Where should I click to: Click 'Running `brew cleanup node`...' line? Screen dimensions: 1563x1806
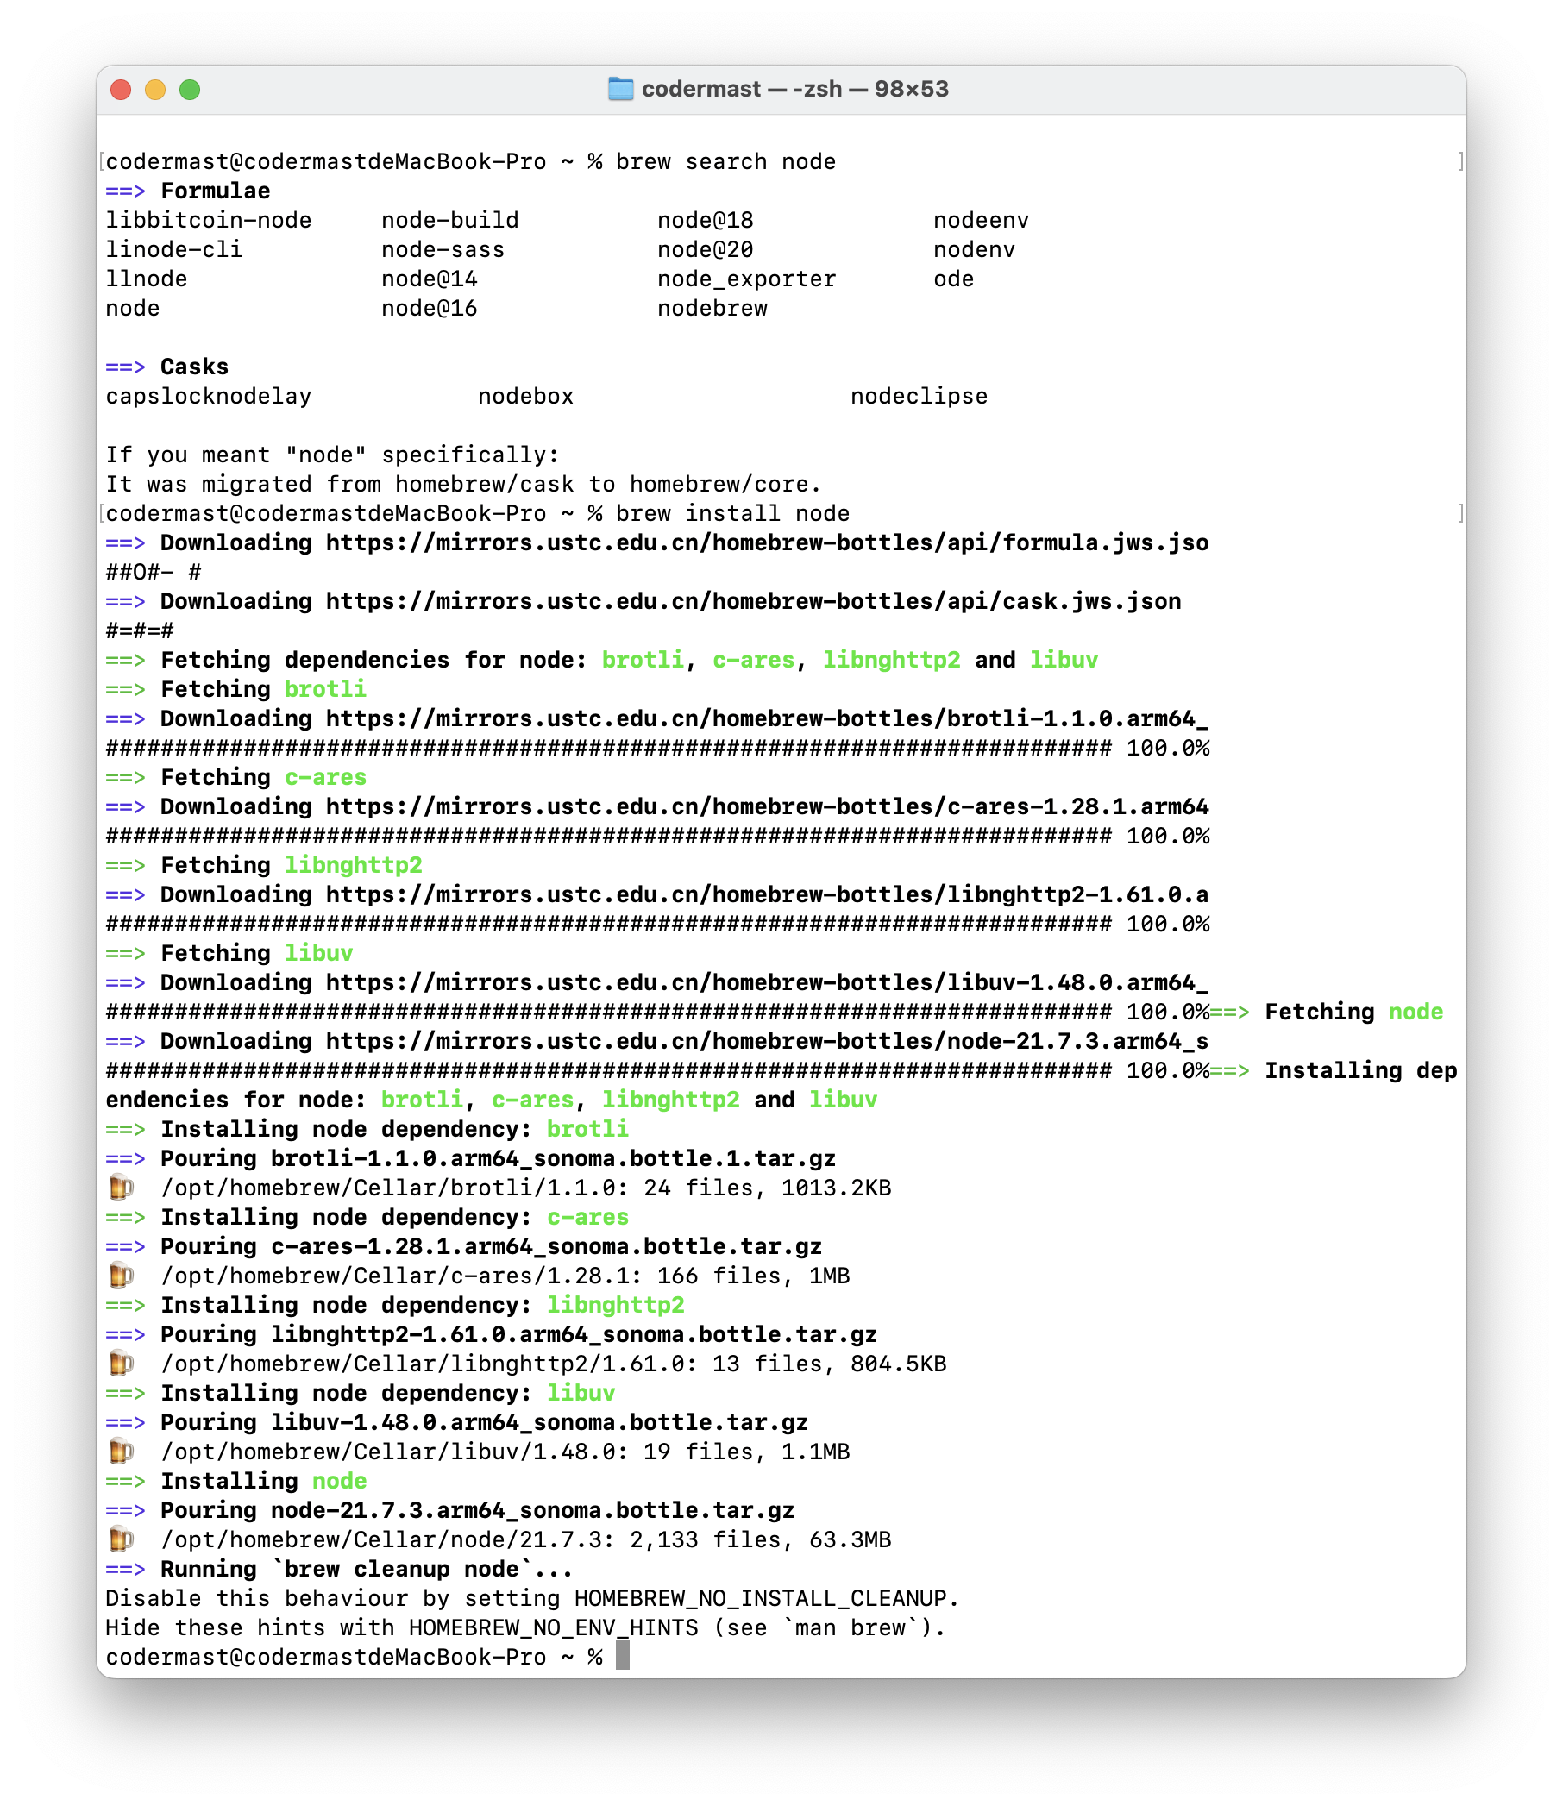click(x=367, y=1570)
